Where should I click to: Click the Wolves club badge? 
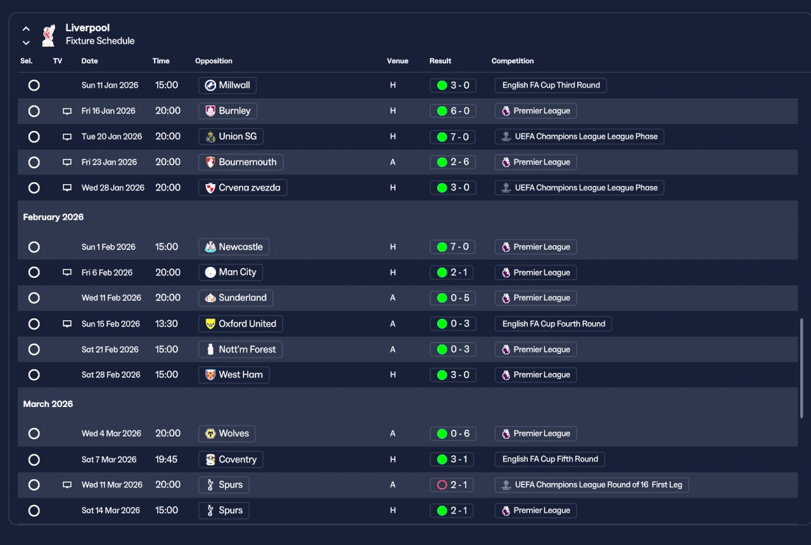click(210, 434)
